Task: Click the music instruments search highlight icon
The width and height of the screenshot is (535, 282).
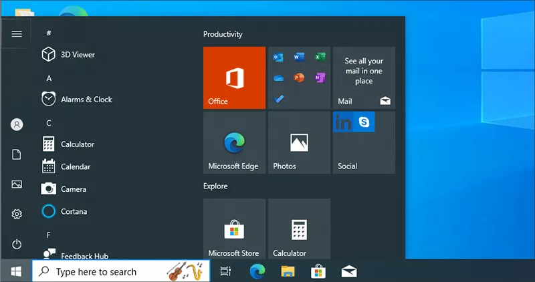Action: click(185, 271)
